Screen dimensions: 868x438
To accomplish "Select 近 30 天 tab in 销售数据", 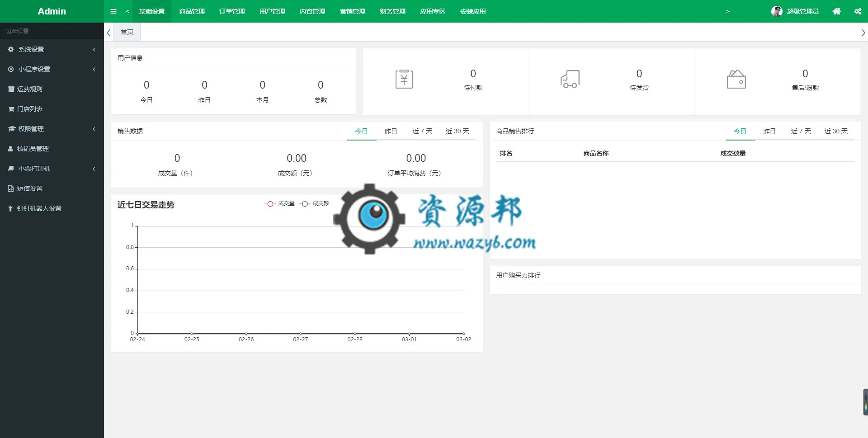I will (x=458, y=131).
